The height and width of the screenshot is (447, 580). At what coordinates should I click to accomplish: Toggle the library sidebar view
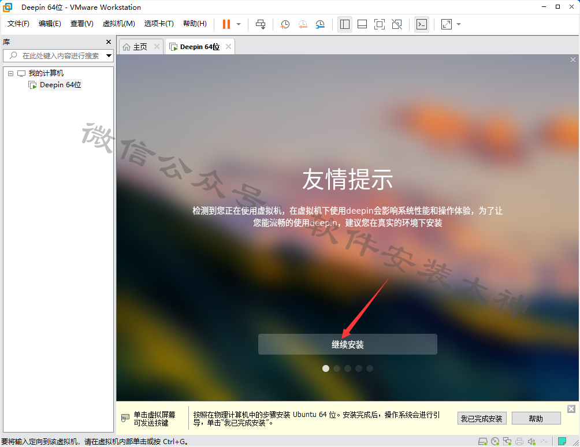(x=345, y=24)
